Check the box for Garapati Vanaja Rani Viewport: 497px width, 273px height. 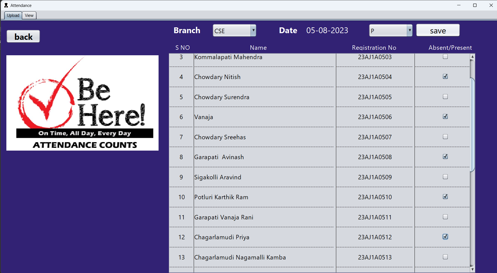(x=445, y=217)
